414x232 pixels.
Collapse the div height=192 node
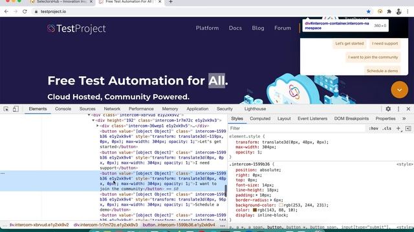coord(93,121)
